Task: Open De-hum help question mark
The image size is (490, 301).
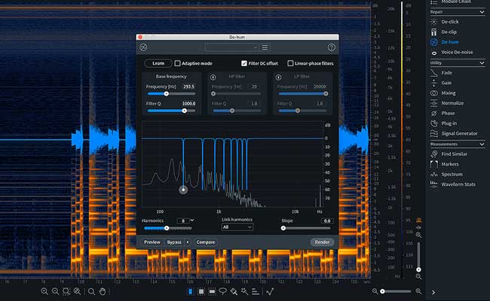Action: tap(332, 47)
